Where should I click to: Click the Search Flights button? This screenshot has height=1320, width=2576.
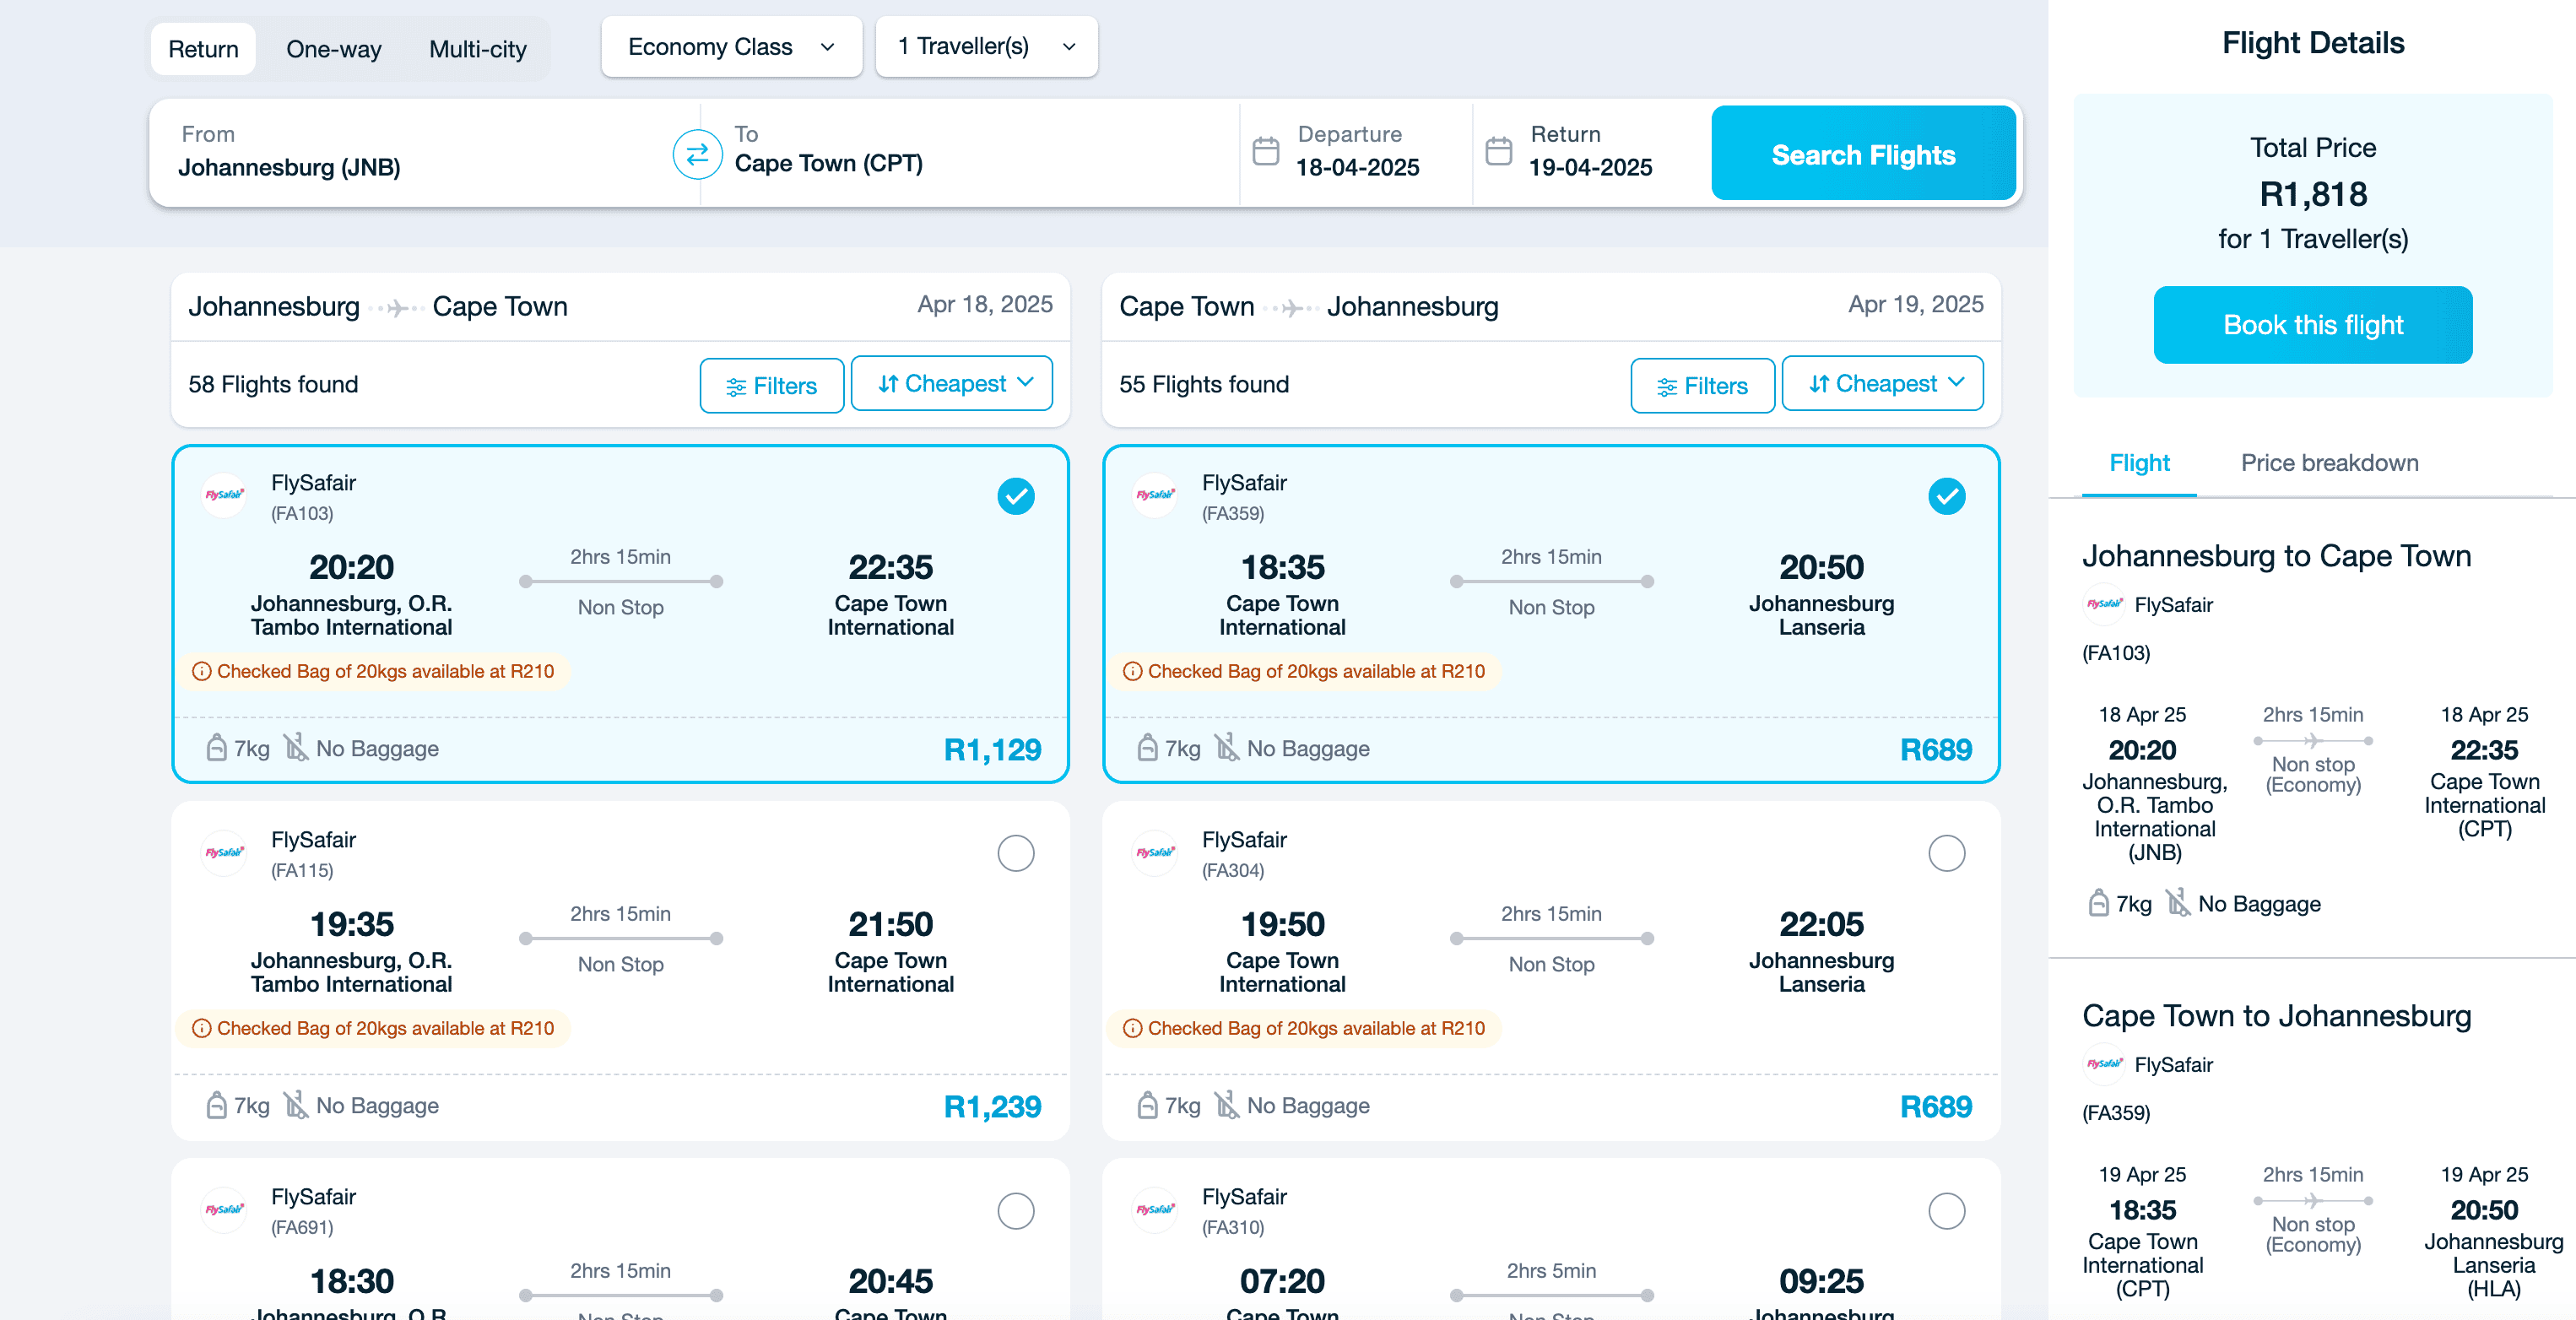1863,154
